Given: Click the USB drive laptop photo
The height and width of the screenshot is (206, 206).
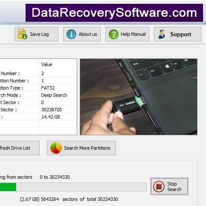Looking at the screenshot, I should [139, 97].
